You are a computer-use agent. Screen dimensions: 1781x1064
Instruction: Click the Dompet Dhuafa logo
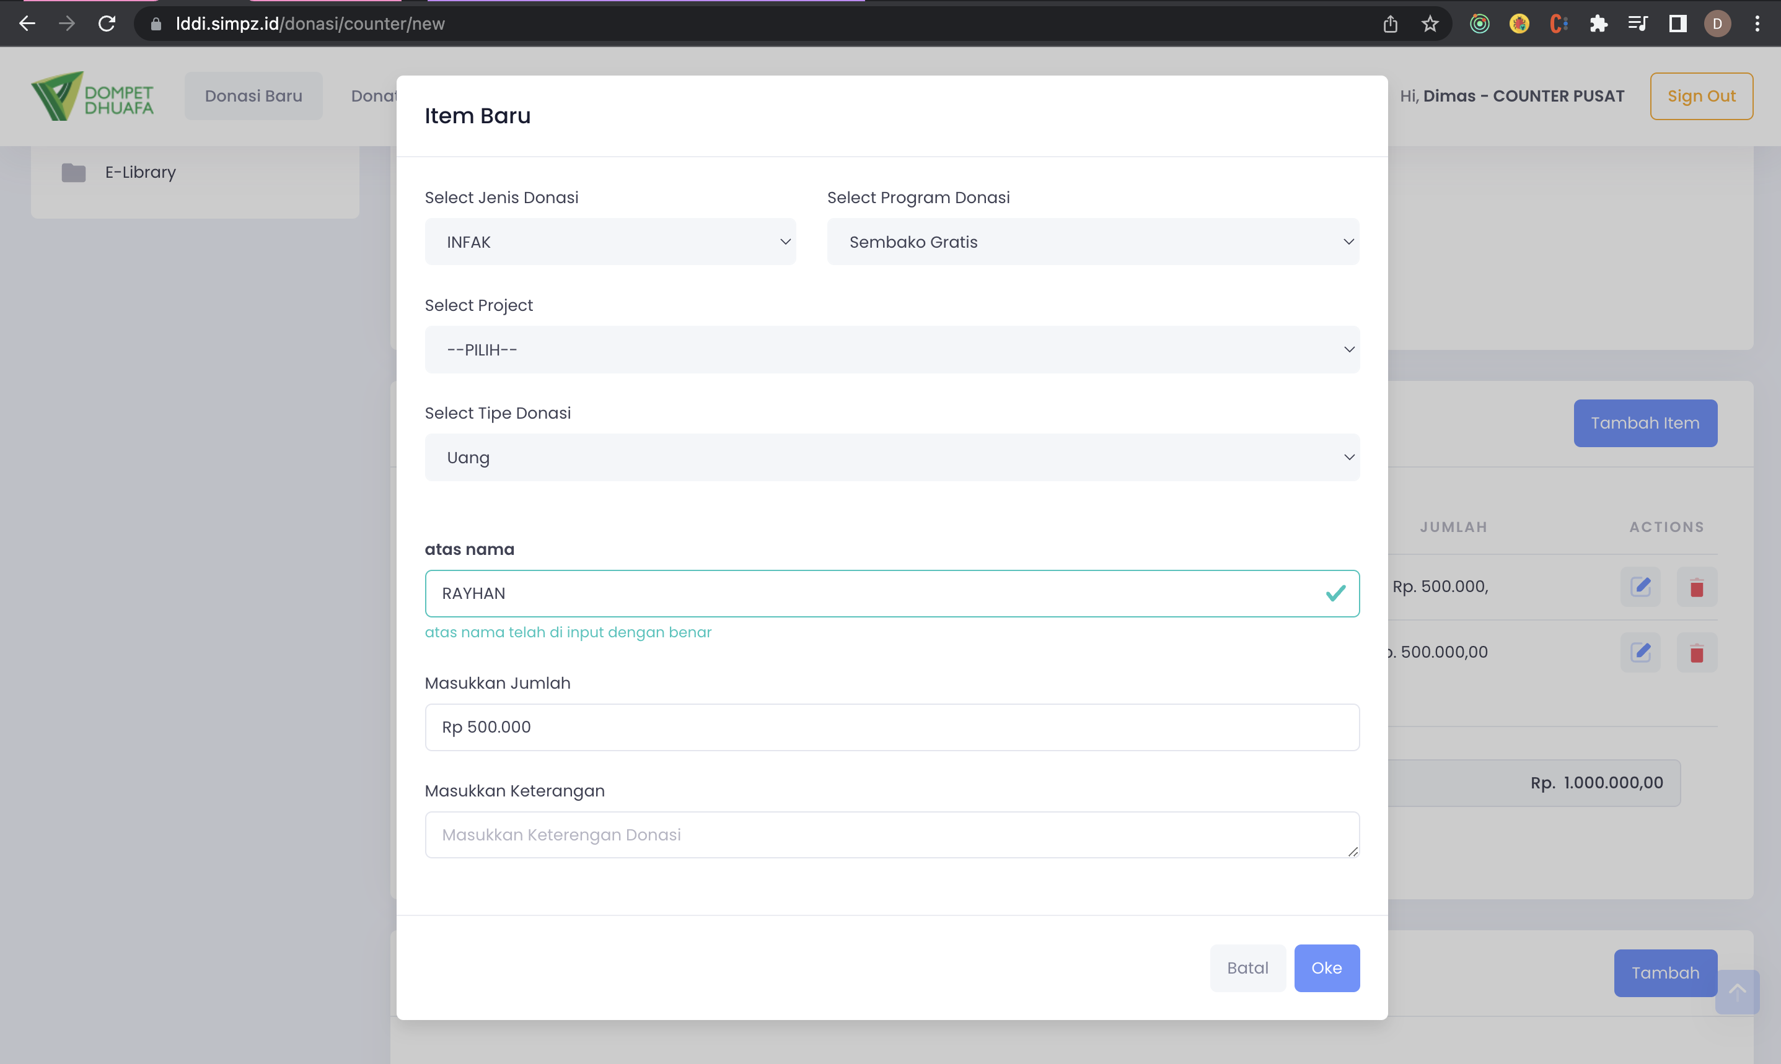pos(92,96)
